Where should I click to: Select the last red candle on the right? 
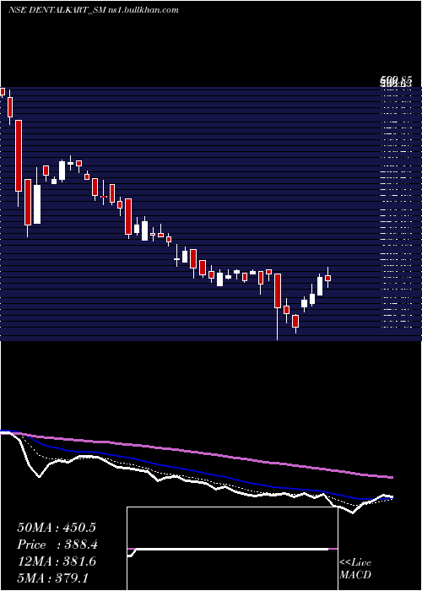(327, 278)
